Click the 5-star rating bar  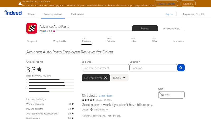pyautogui.click(x=51, y=80)
